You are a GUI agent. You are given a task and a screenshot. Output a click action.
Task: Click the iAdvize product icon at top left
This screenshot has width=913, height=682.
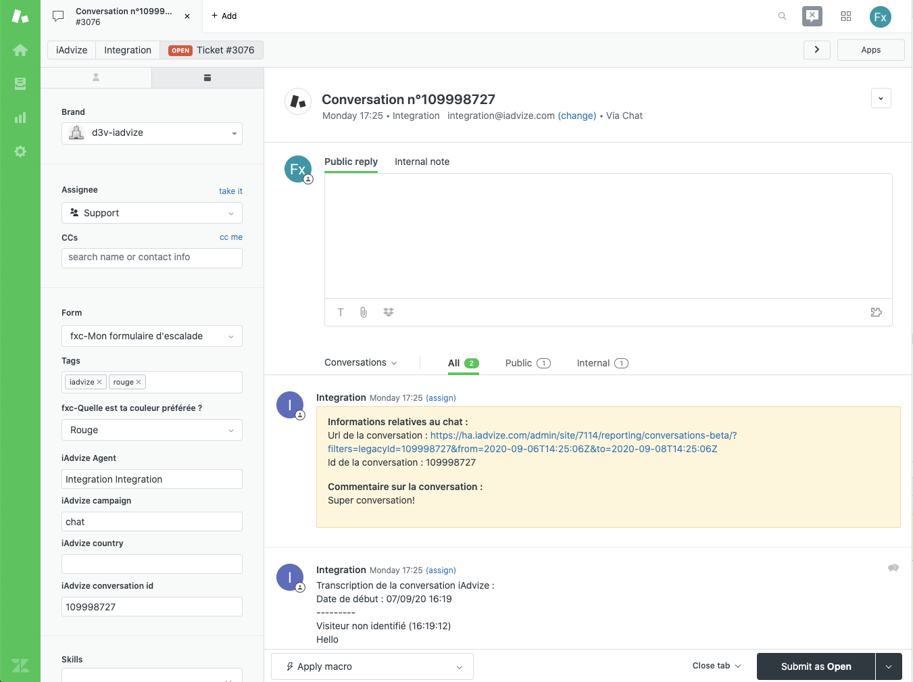click(20, 16)
